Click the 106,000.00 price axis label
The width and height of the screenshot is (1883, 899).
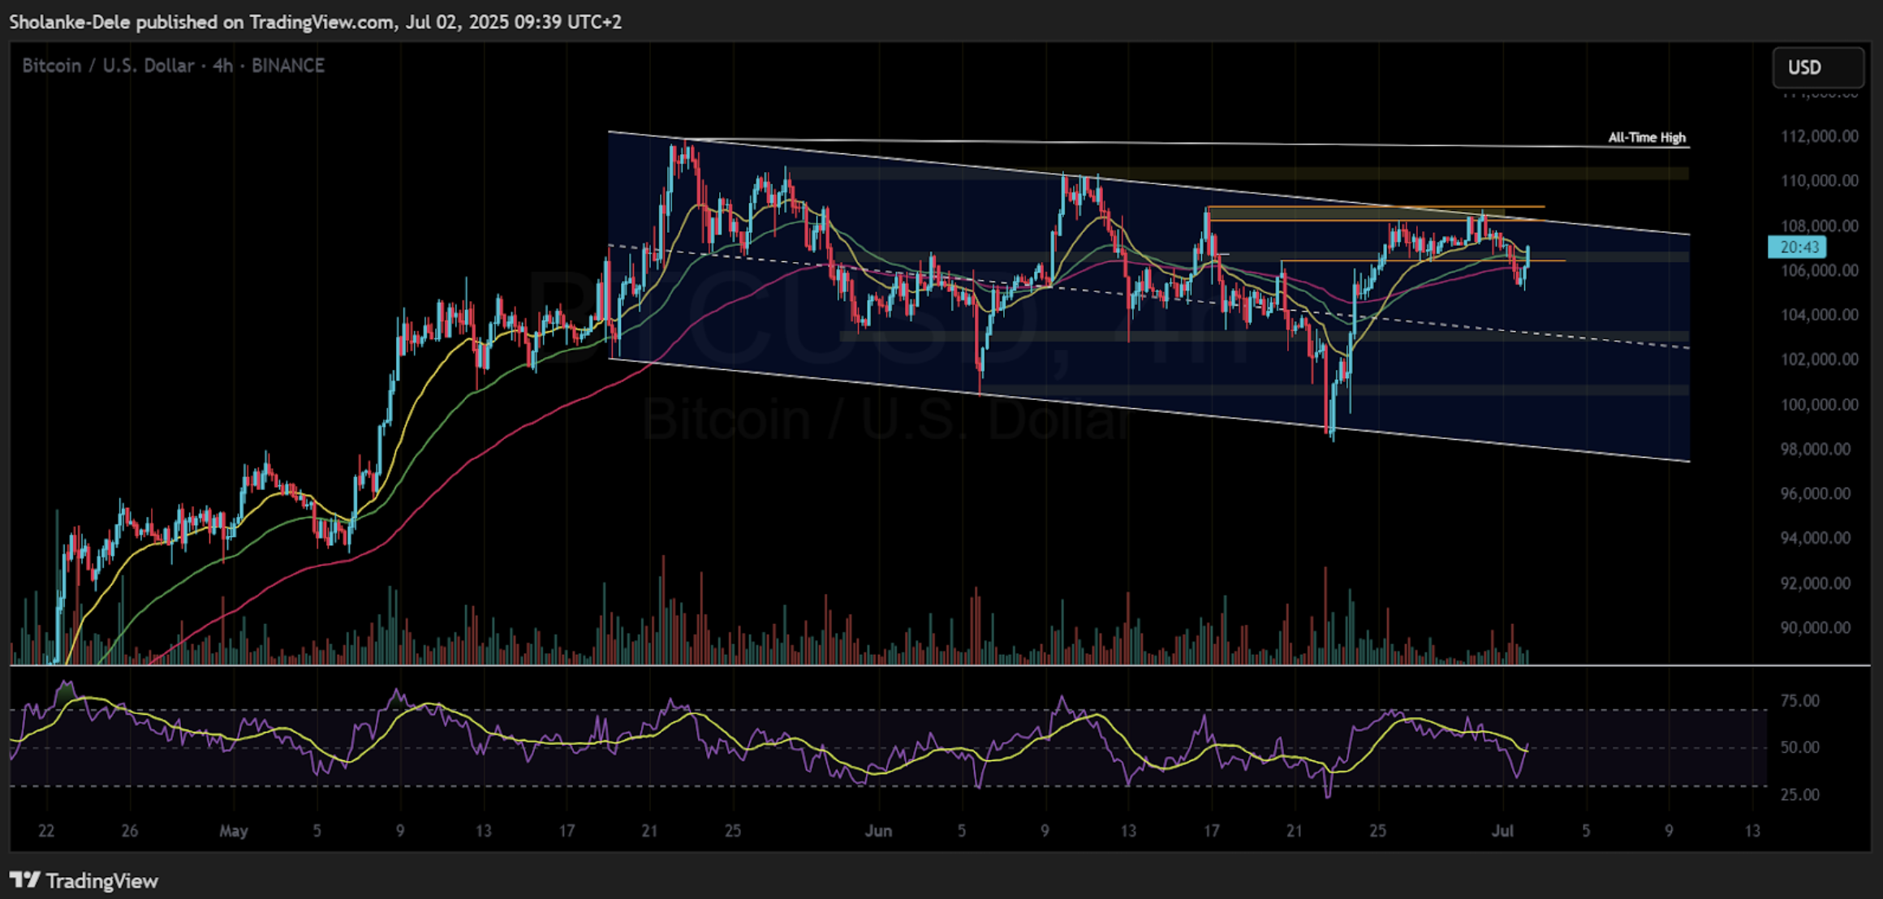coord(1819,270)
